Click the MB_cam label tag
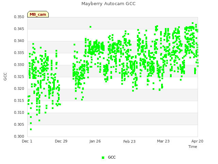The width and height of the screenshot is (218, 164). (38, 14)
